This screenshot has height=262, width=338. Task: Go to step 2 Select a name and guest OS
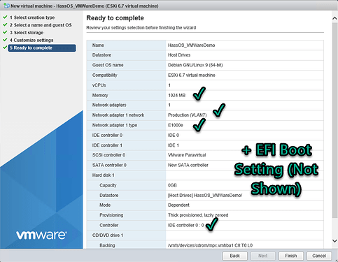pyautogui.click(x=41, y=25)
